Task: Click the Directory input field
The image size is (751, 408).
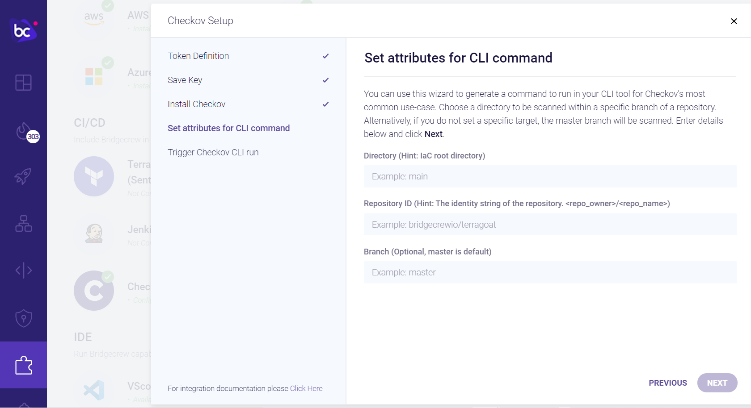Action: (x=550, y=176)
